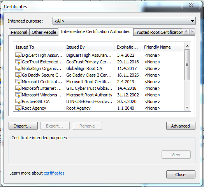Sort by Expiration column header
Screen dimensions: 204x187
point(128,47)
